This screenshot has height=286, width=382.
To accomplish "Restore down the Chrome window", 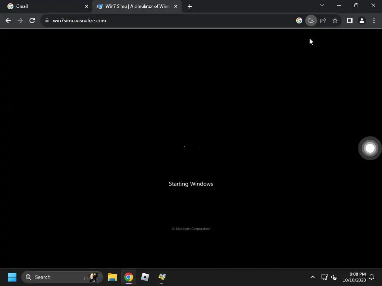I will [356, 5].
